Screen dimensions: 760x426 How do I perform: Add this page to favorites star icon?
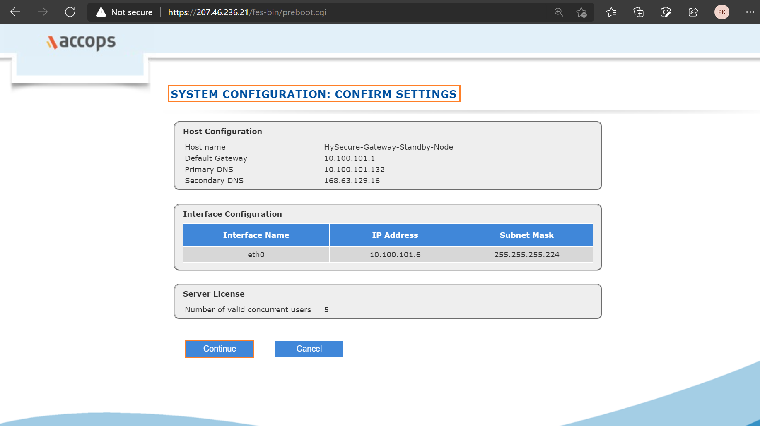[x=581, y=12]
